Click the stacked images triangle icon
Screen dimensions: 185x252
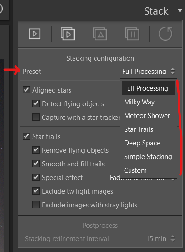tap(100, 34)
